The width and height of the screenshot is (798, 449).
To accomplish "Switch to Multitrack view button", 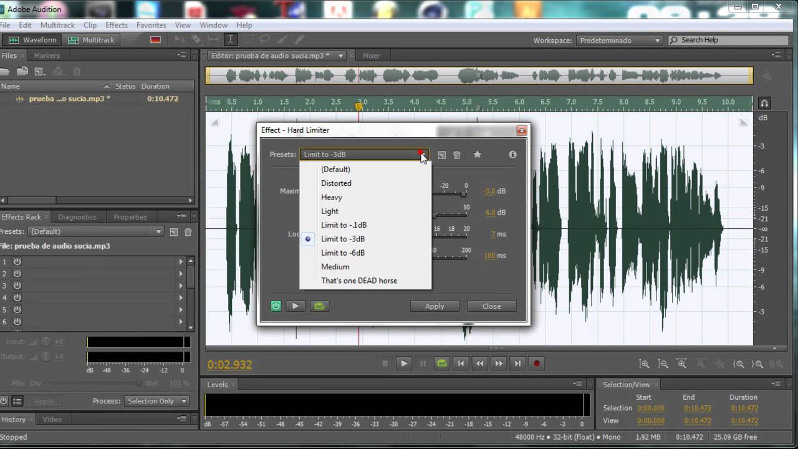I will (92, 40).
